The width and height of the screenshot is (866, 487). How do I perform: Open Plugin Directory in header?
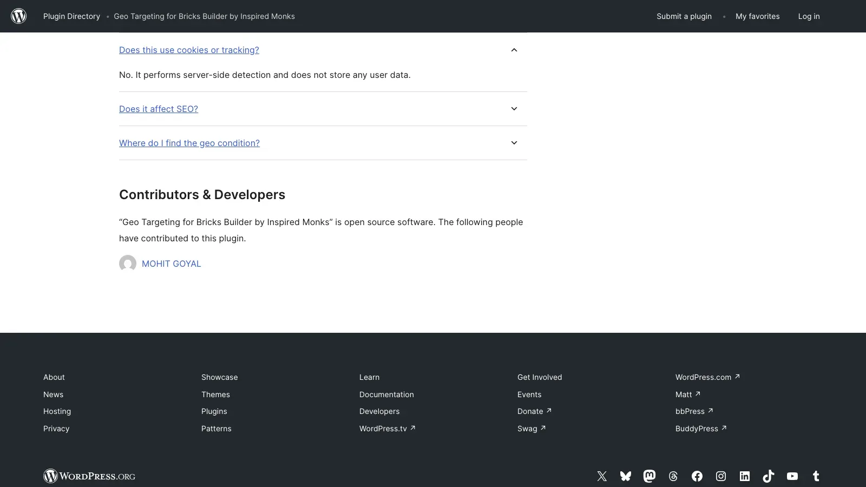coord(71,16)
